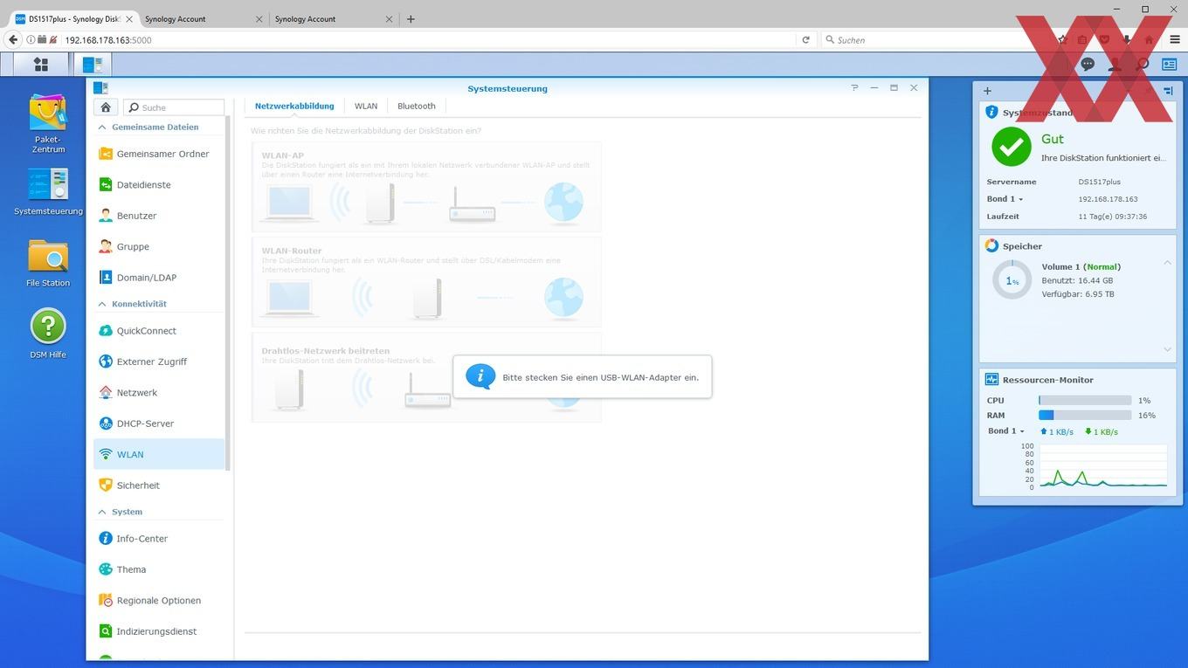Viewport: 1188px width, 668px height.
Task: Open QuickConnect settings
Action: pyautogui.click(x=159, y=331)
